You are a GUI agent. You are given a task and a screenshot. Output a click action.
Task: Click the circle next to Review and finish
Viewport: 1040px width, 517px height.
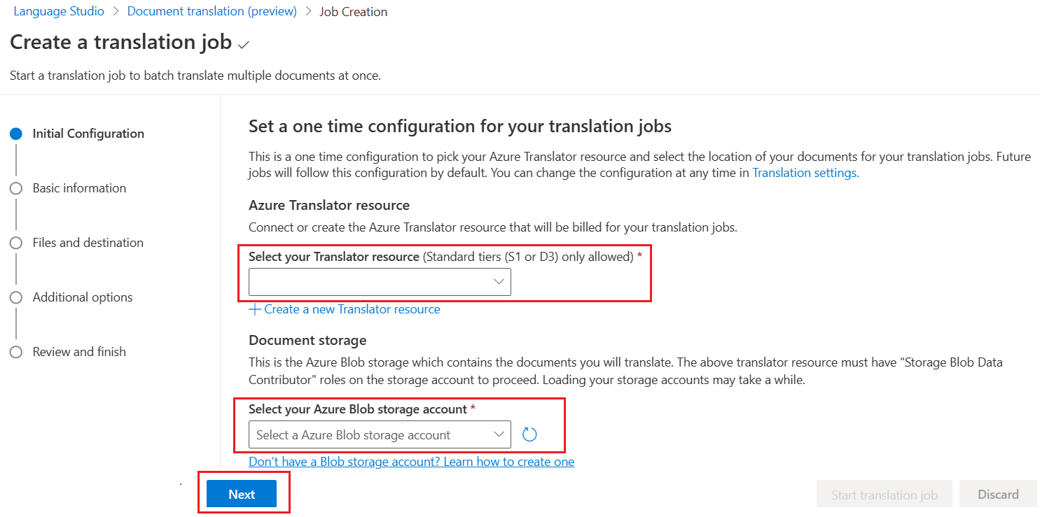tap(16, 351)
